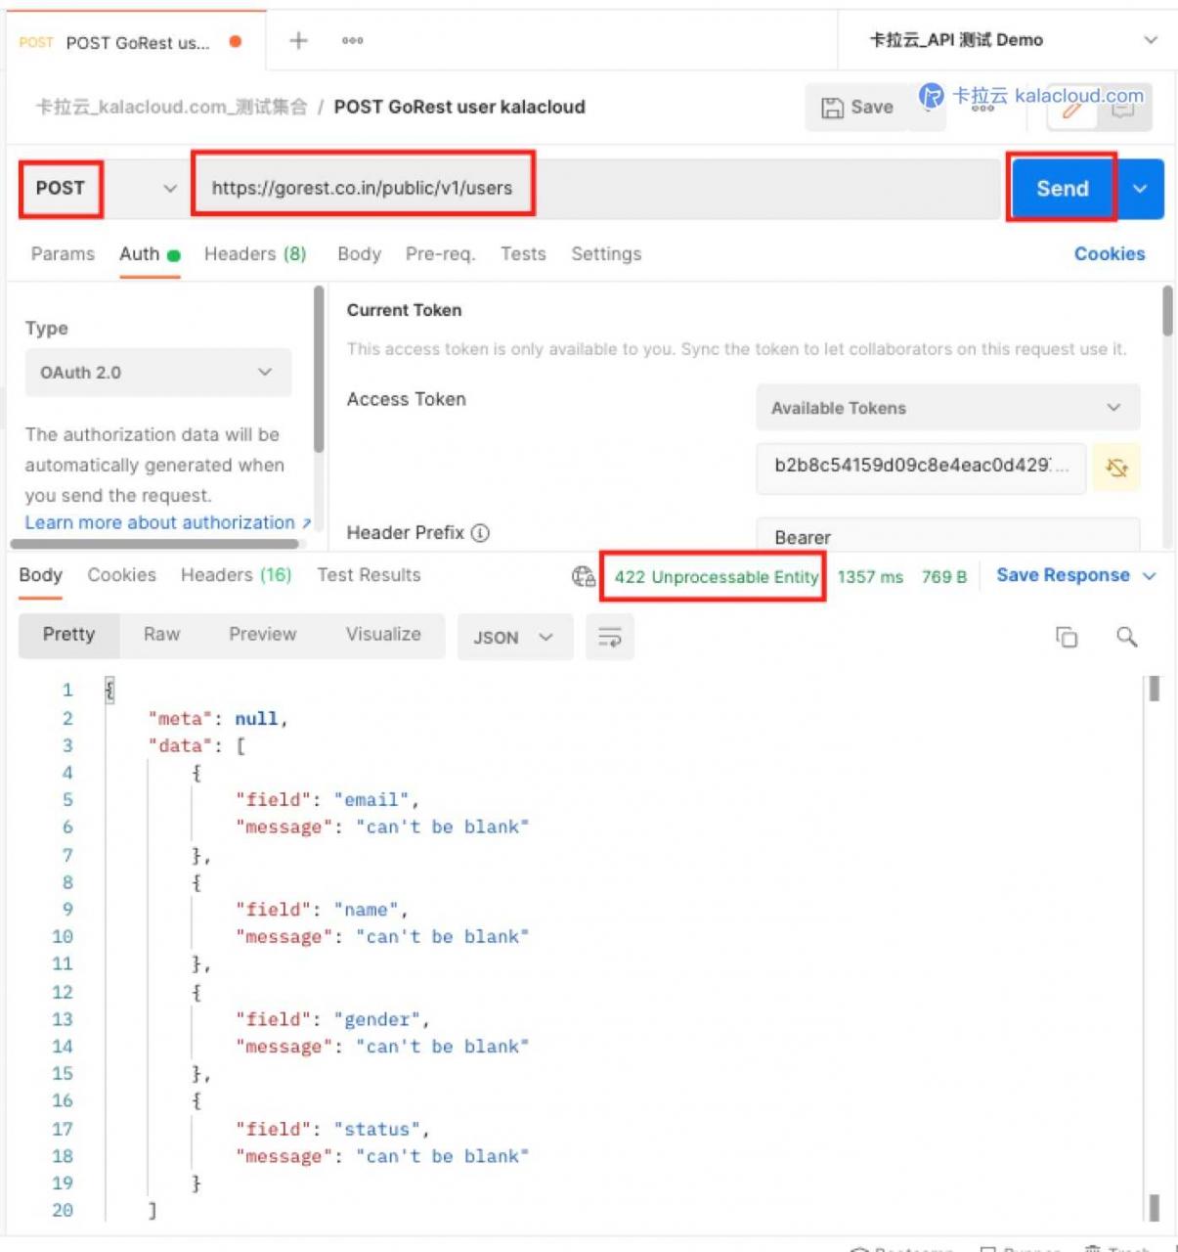This screenshot has height=1252, width=1178.
Task: Open the JSON format dropdown
Action: (x=514, y=637)
